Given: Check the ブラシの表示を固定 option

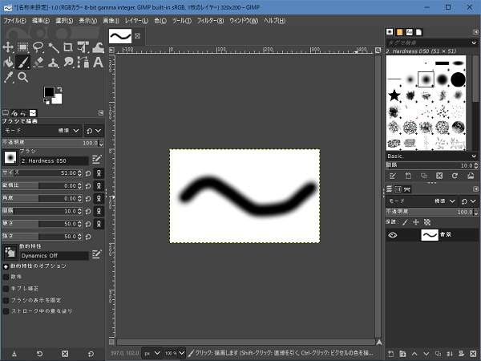Looking at the screenshot, I should (6, 298).
